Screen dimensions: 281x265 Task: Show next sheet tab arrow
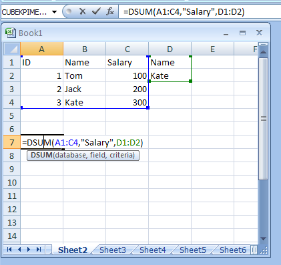coord(29,250)
